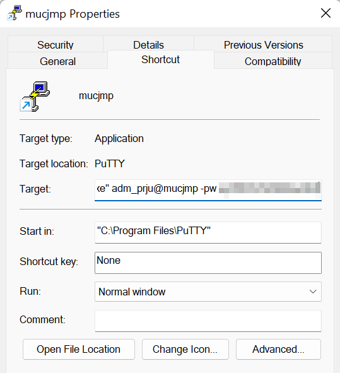Click the Target location PuTTY text

coord(110,163)
